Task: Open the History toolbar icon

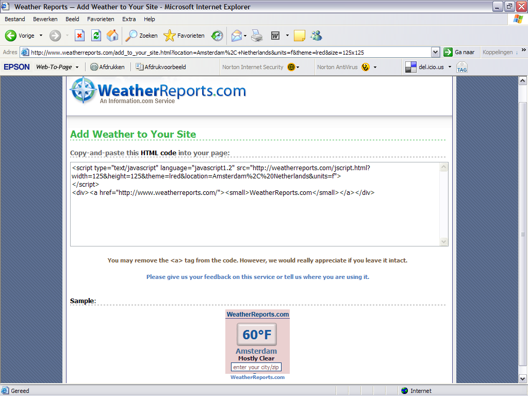Action: point(217,36)
